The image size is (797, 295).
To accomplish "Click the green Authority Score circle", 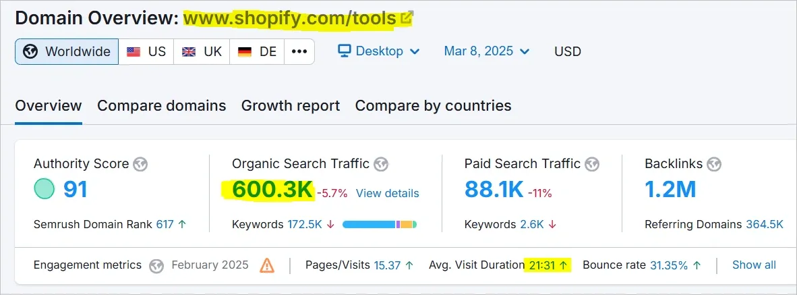I will pos(45,189).
